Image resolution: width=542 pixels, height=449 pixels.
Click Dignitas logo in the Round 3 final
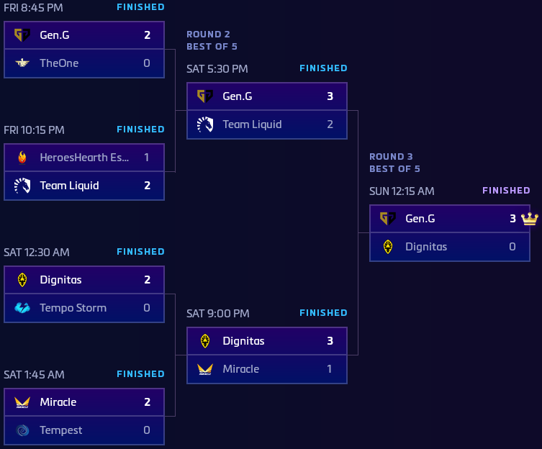[x=388, y=247]
